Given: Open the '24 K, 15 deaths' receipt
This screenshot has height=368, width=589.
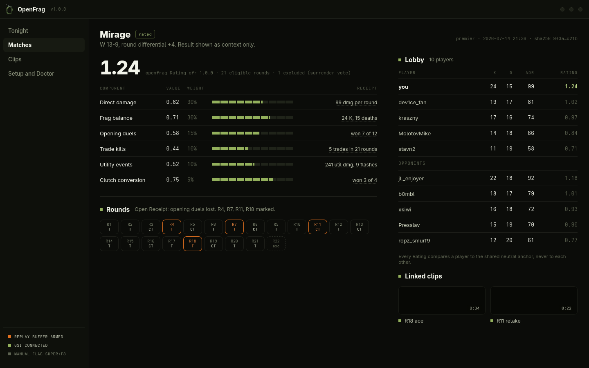Looking at the screenshot, I should tap(360, 118).
